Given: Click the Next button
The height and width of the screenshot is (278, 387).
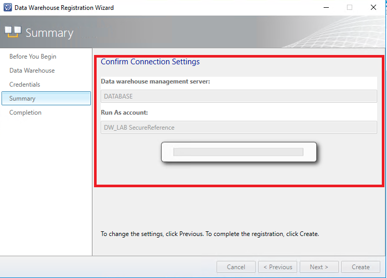Looking at the screenshot, I should [319, 267].
